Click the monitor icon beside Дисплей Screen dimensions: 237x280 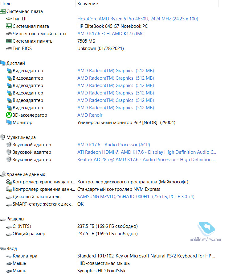click(3, 63)
